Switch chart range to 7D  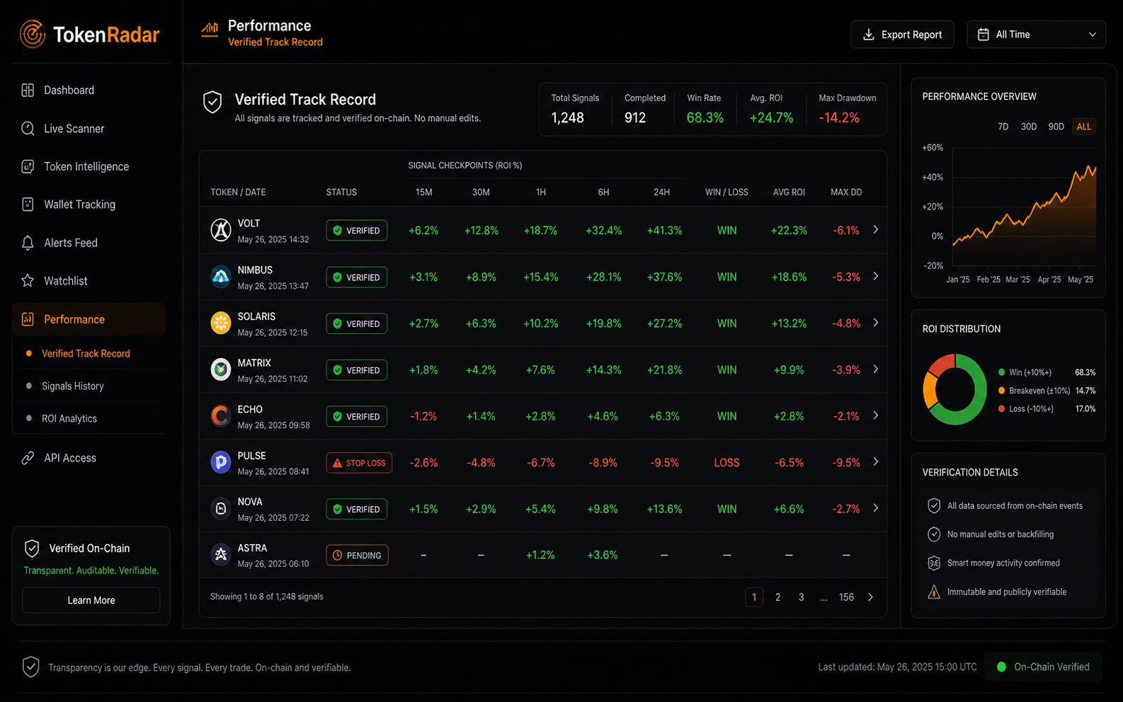[1003, 127]
